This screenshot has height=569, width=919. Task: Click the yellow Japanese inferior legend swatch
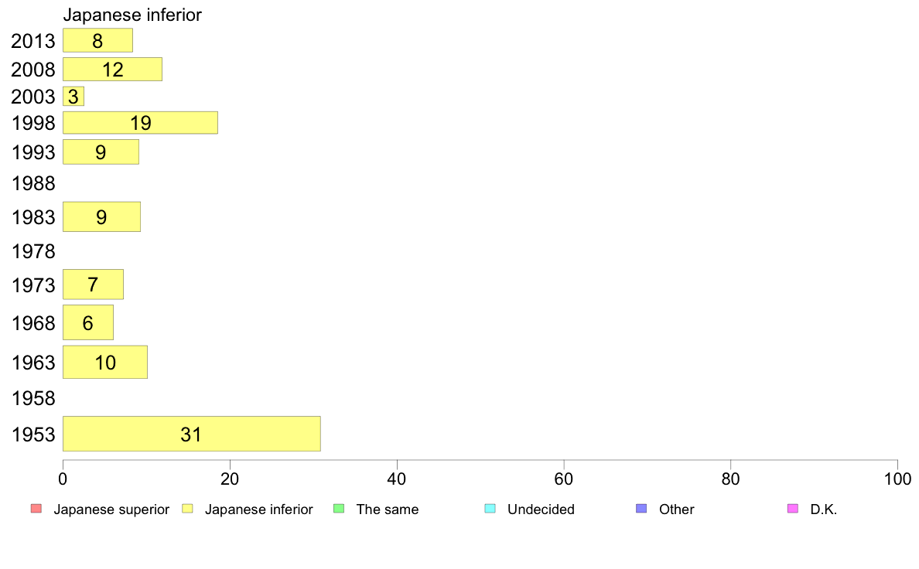click(x=187, y=509)
